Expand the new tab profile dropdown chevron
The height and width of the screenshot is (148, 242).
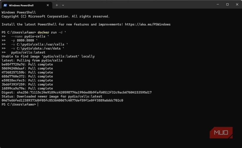pos(63,5)
